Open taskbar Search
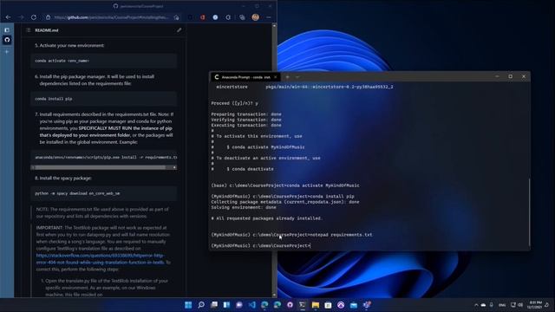 coord(201,305)
